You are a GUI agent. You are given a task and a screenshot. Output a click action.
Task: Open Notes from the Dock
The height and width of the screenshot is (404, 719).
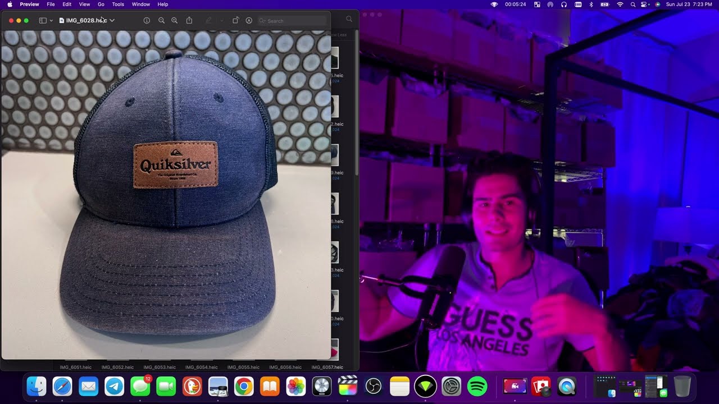(399, 386)
